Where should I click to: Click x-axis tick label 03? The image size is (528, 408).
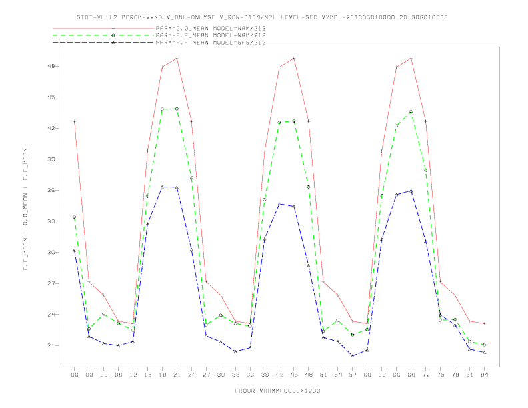point(89,375)
